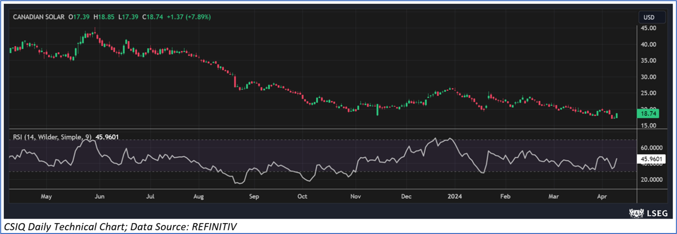Image resolution: width=677 pixels, height=234 pixels.
Task: Click the CANADIAN SOLAR symbol title
Action: (38, 17)
